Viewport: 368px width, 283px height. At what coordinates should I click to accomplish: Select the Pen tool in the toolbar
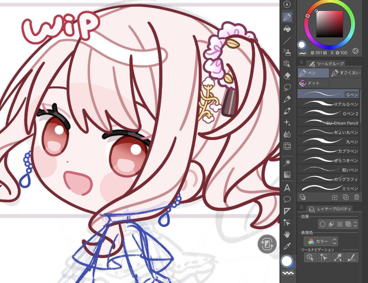point(287,17)
